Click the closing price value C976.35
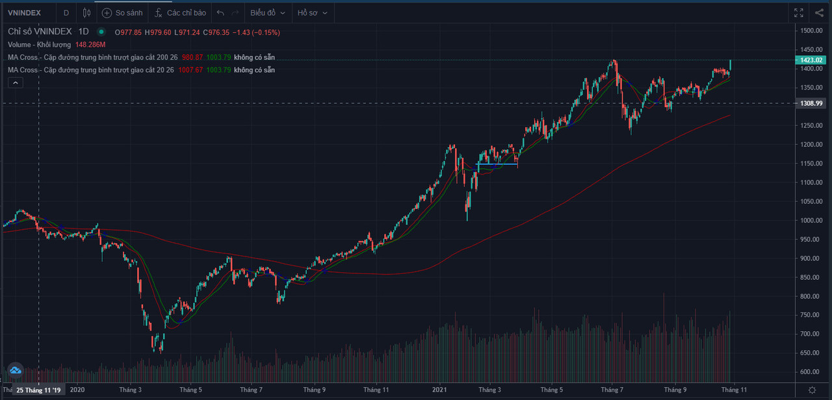Screen dimensions: 832x400 click(216, 32)
